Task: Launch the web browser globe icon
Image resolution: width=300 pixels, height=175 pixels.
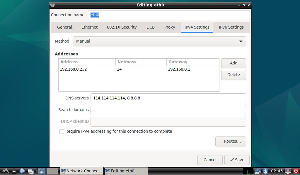Action: tap(22, 171)
